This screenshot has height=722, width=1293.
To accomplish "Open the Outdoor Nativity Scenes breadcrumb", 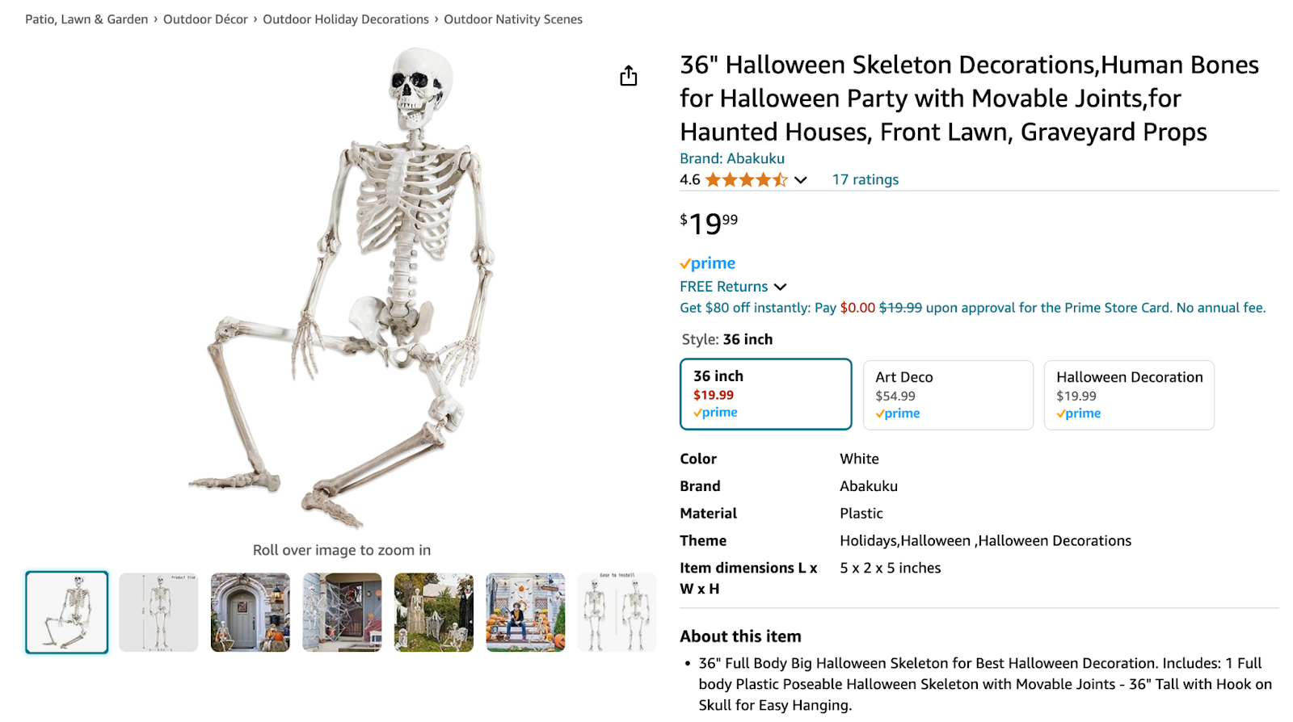I will pos(512,19).
